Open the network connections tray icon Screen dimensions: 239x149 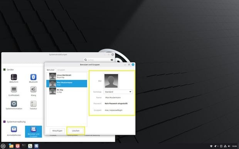click(x=225, y=146)
